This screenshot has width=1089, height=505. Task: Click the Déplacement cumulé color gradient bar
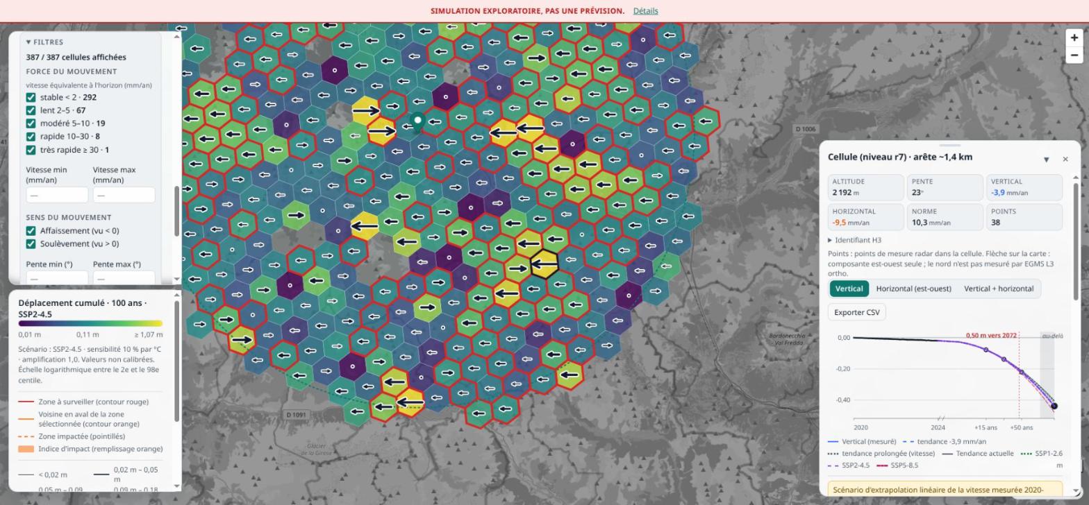[90, 323]
